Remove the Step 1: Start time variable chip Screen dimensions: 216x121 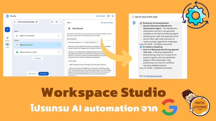97,42
